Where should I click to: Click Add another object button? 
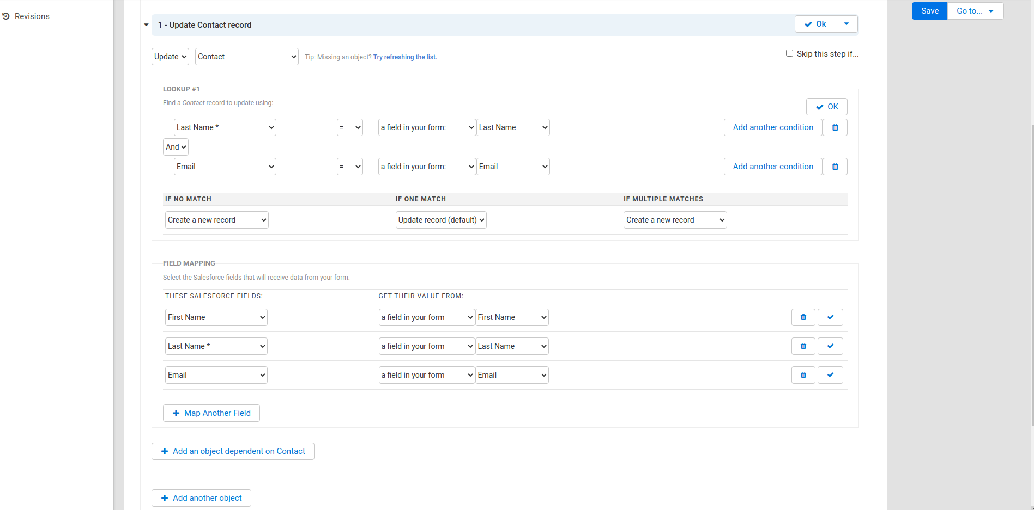click(x=201, y=498)
